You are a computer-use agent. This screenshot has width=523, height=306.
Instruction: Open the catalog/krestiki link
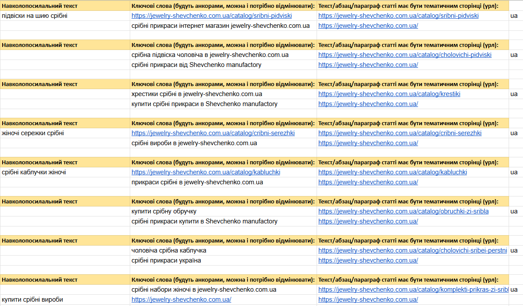coord(389,94)
